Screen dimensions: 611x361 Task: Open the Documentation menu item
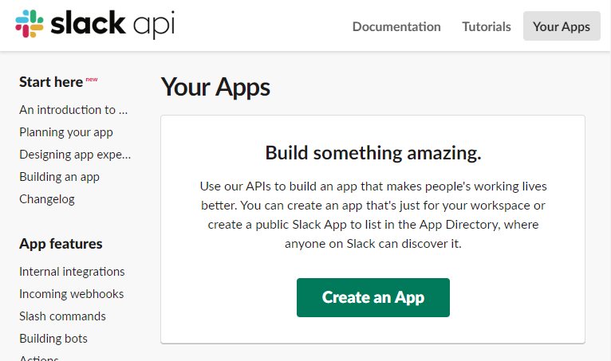(x=396, y=26)
